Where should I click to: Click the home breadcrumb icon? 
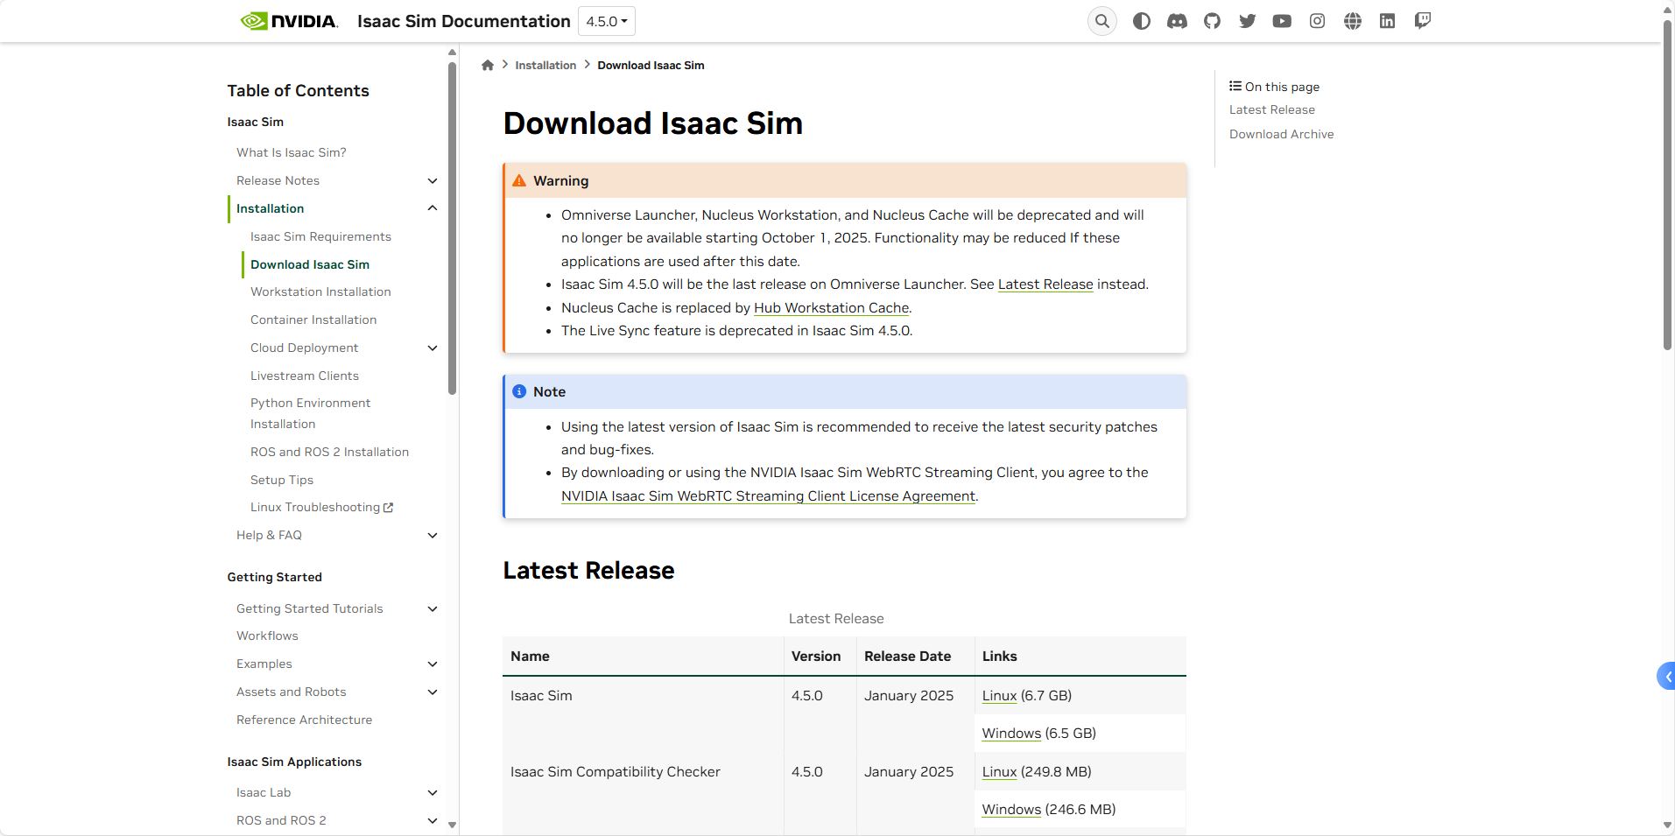tap(487, 65)
